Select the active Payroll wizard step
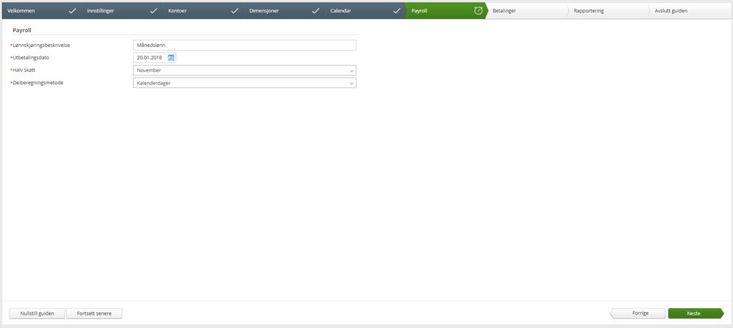Screen dimensions: 733x328 coord(446,11)
